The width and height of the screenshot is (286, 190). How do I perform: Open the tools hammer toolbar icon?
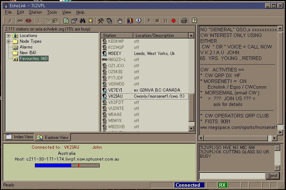click(x=101, y=21)
